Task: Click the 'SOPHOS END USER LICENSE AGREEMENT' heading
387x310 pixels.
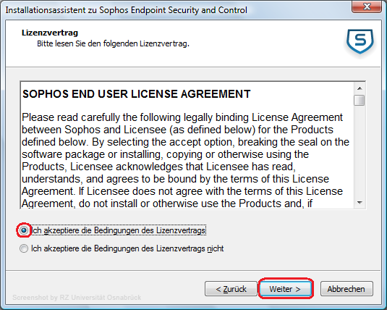Action: 137,94
